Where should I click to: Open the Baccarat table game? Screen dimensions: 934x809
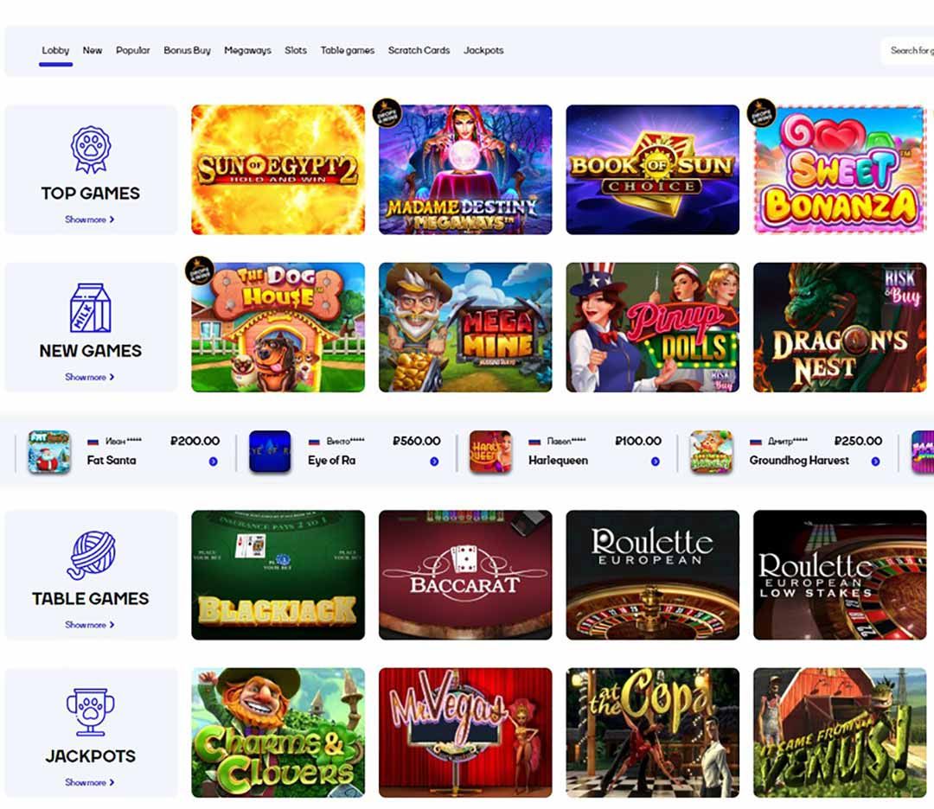(465, 575)
